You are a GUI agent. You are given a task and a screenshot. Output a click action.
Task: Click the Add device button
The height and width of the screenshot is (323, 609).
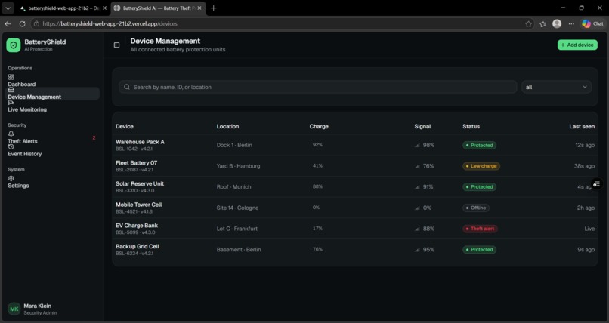577,45
